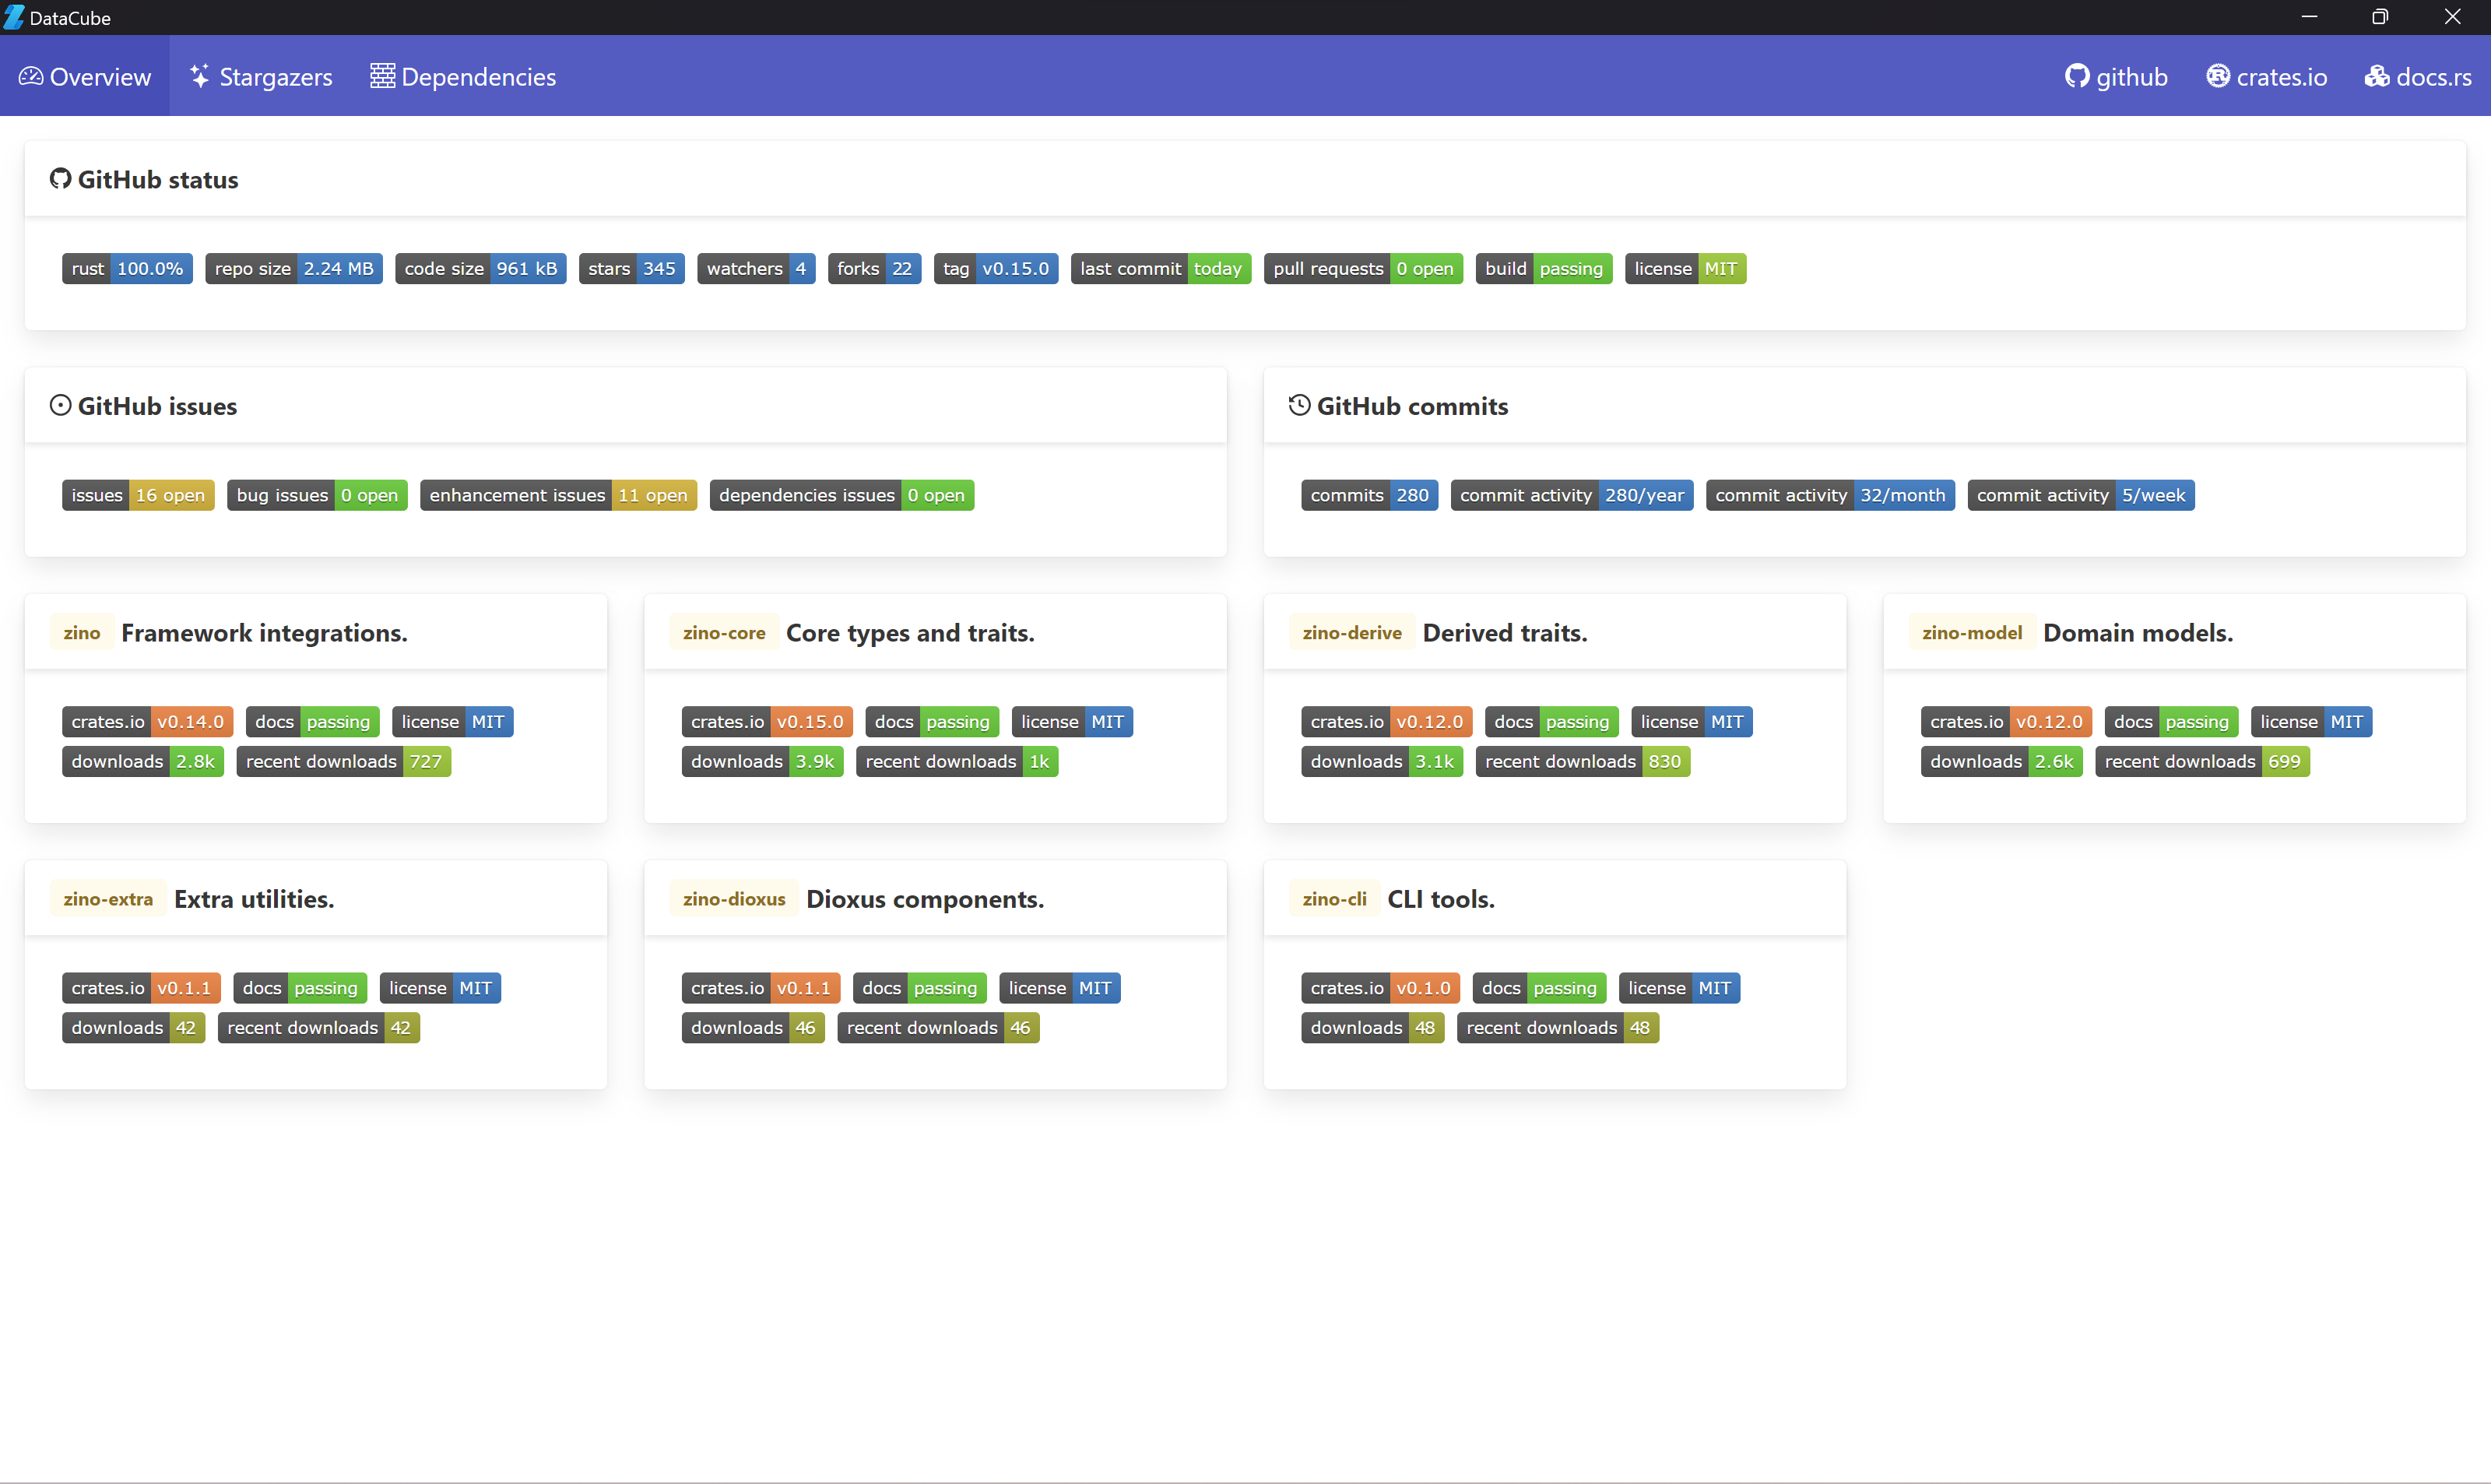Click the downloads 2.8k badge for zino
Image resolution: width=2491 pixels, height=1484 pixels.
click(x=143, y=761)
